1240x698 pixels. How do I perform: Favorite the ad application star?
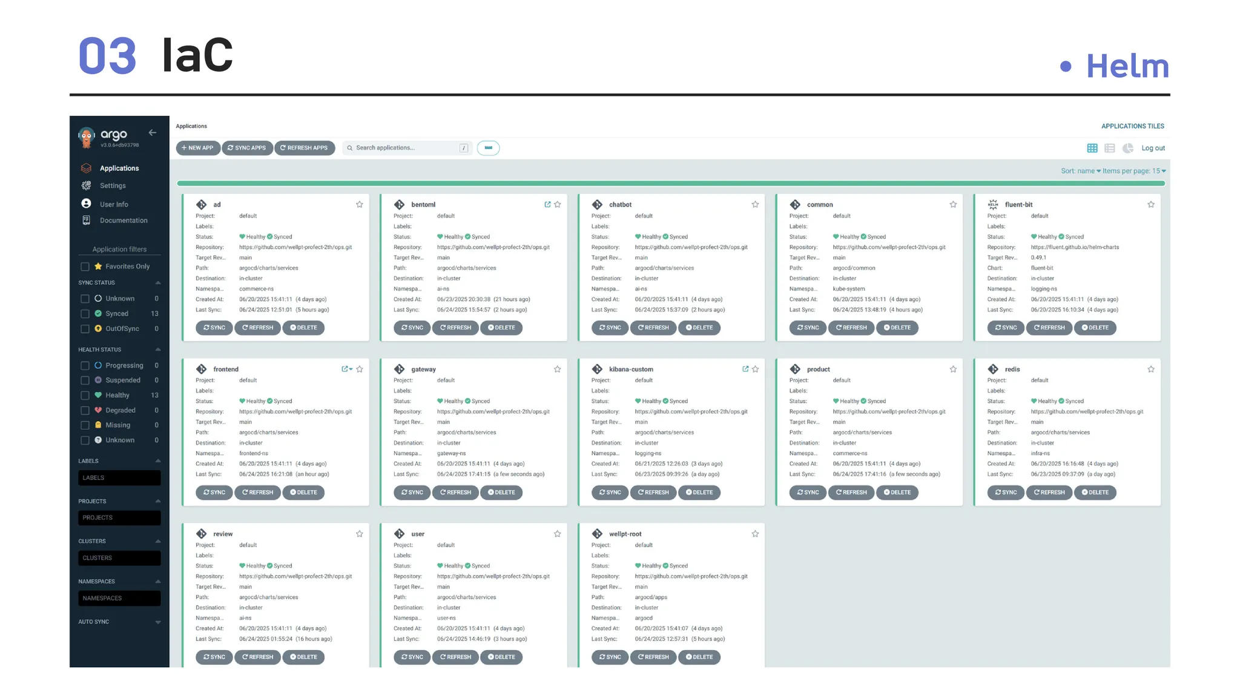click(x=360, y=205)
